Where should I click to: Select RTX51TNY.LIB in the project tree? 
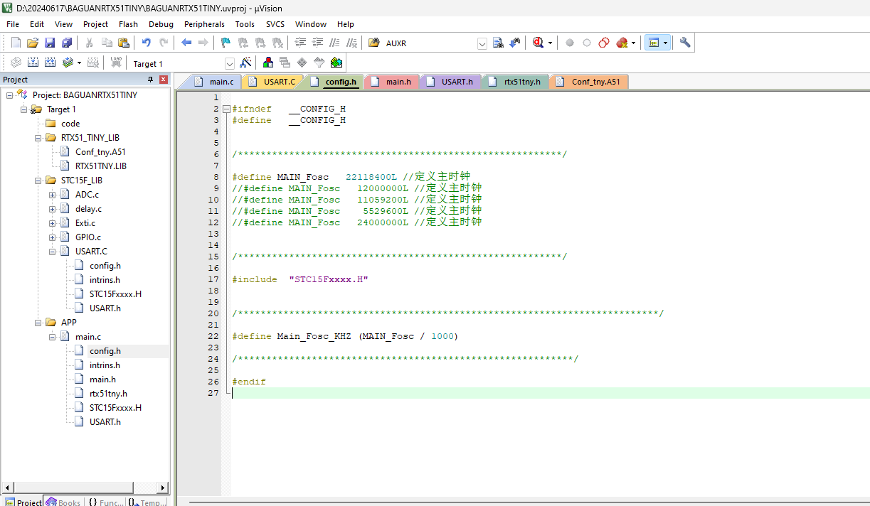[101, 166]
